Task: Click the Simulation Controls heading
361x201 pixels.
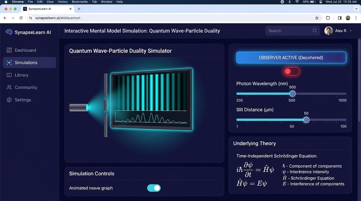Action: (x=92, y=174)
